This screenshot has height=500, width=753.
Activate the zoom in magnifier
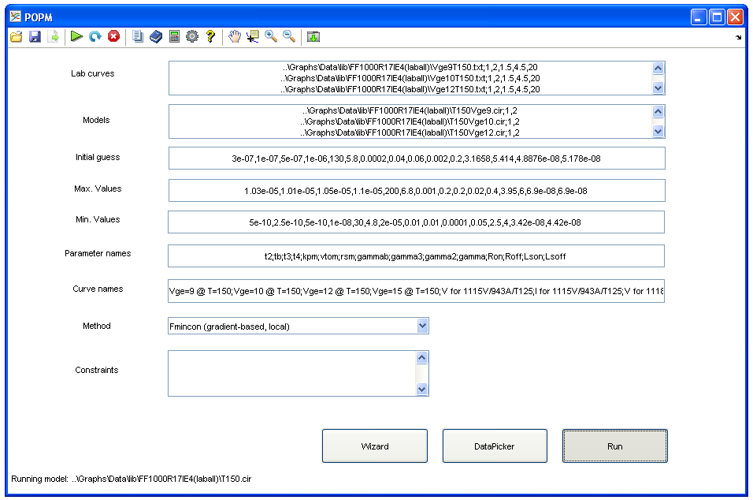[271, 36]
